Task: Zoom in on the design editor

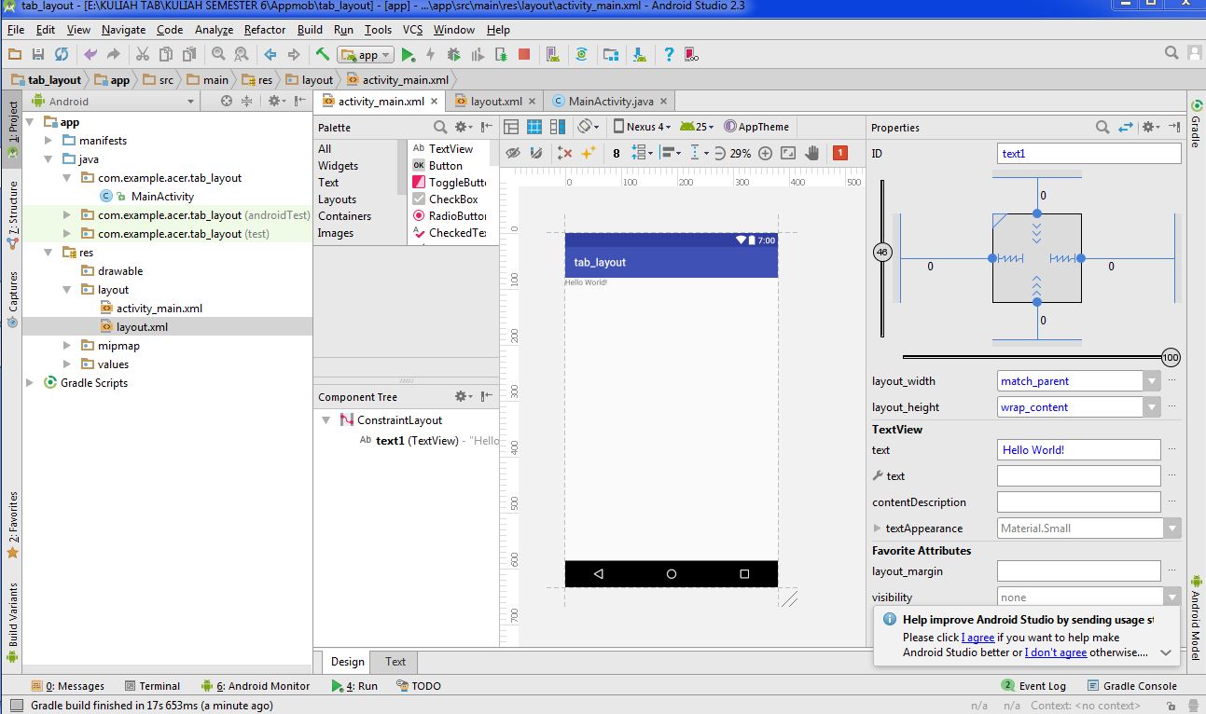Action: pyautogui.click(x=764, y=153)
